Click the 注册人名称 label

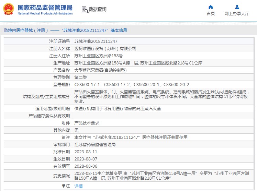[x=59, y=49]
